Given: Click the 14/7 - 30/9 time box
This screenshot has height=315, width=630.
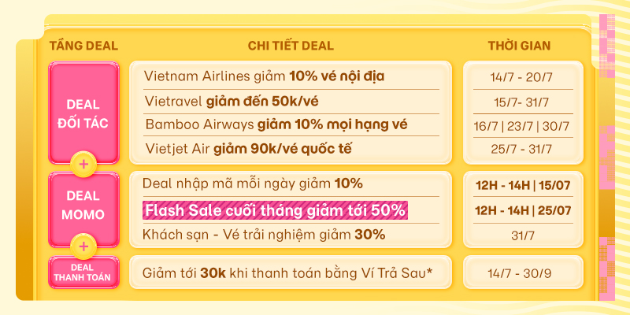Looking at the screenshot, I should pos(523,272).
